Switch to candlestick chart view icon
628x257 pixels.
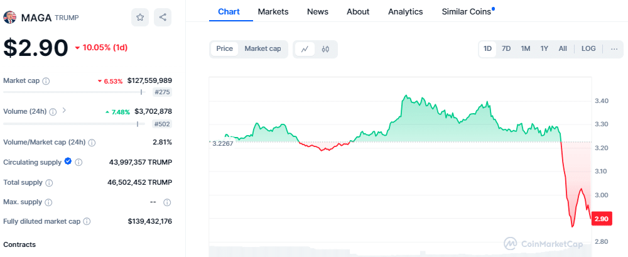coord(325,49)
